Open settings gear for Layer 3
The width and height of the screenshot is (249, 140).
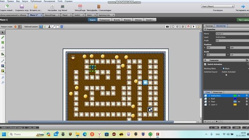[247, 105]
